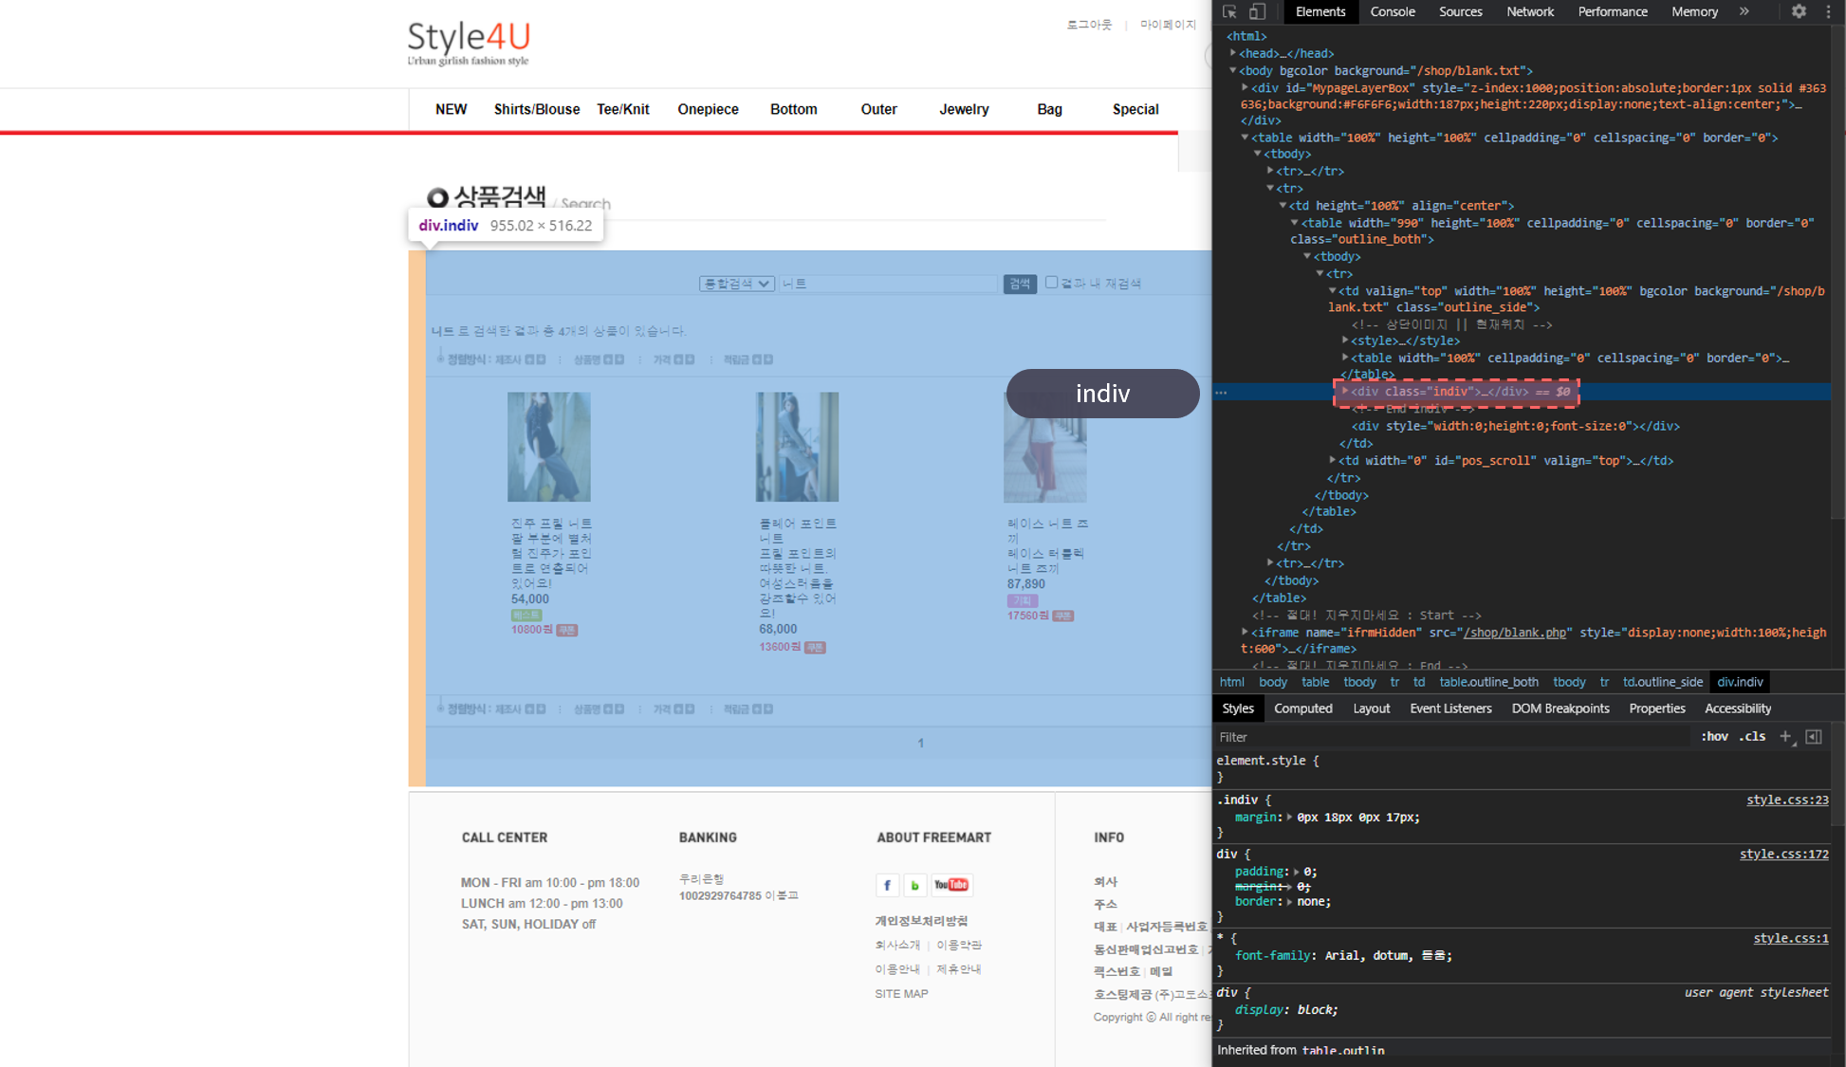
Task: Check the search-within-results checkbox
Action: pyautogui.click(x=1051, y=282)
